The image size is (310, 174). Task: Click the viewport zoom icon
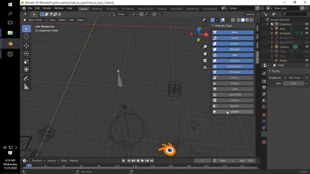click(205, 46)
